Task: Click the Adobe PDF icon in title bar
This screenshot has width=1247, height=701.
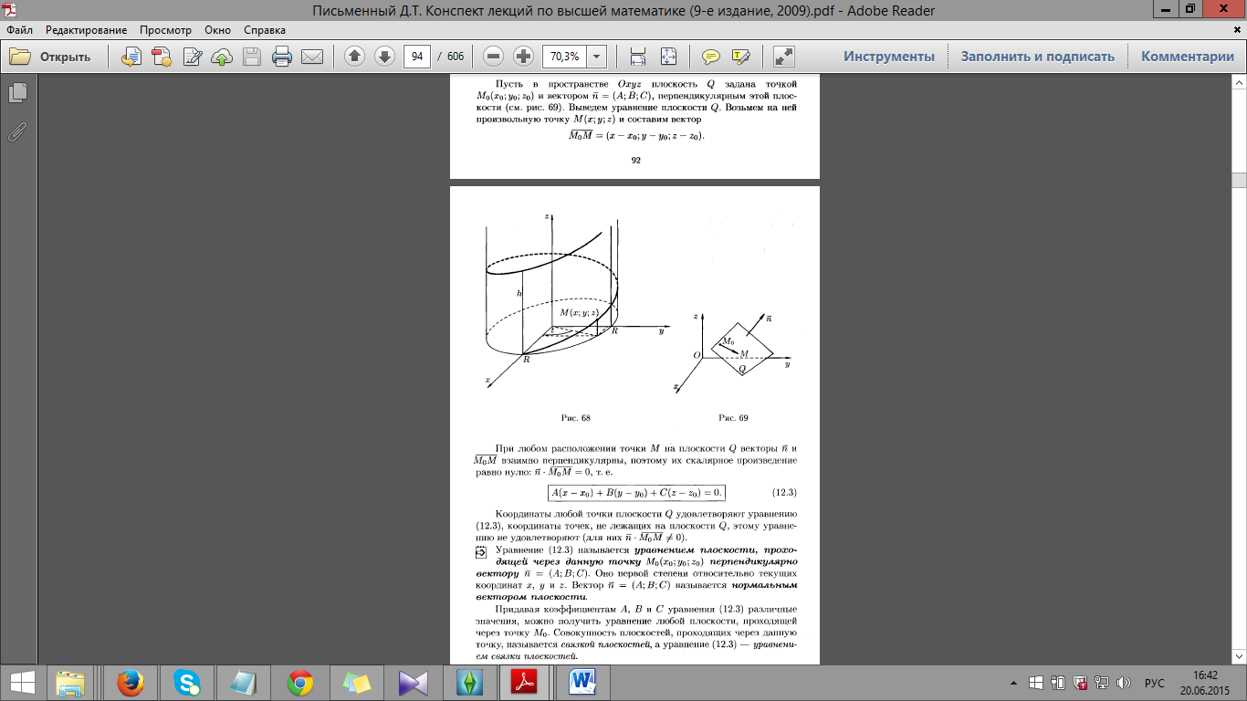Action: [x=12, y=8]
